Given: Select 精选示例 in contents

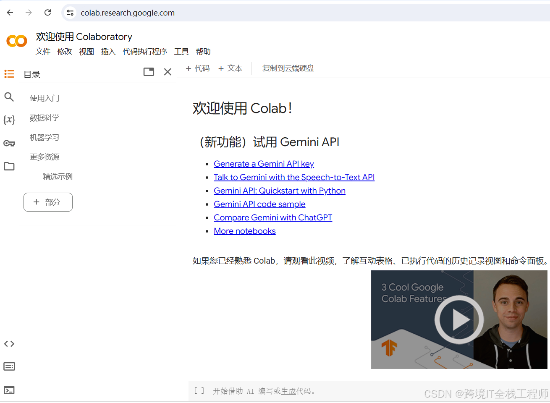Looking at the screenshot, I should click(x=58, y=177).
